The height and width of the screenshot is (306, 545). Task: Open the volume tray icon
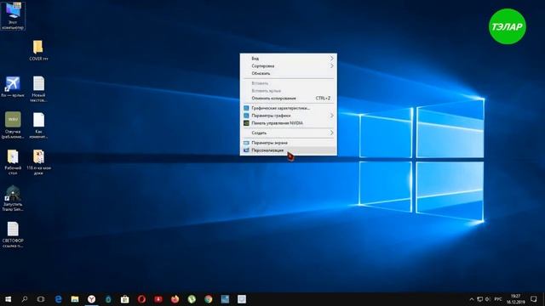point(488,299)
